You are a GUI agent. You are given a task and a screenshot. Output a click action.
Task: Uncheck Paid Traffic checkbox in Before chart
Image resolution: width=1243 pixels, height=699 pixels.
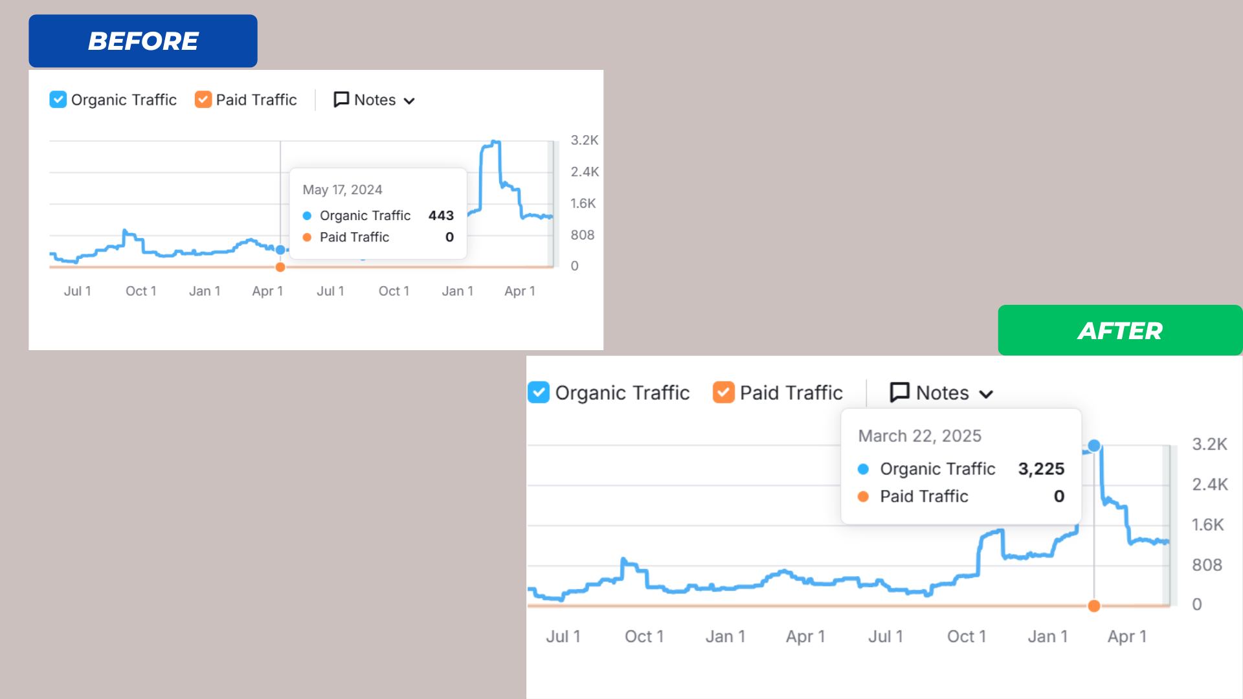pyautogui.click(x=203, y=100)
